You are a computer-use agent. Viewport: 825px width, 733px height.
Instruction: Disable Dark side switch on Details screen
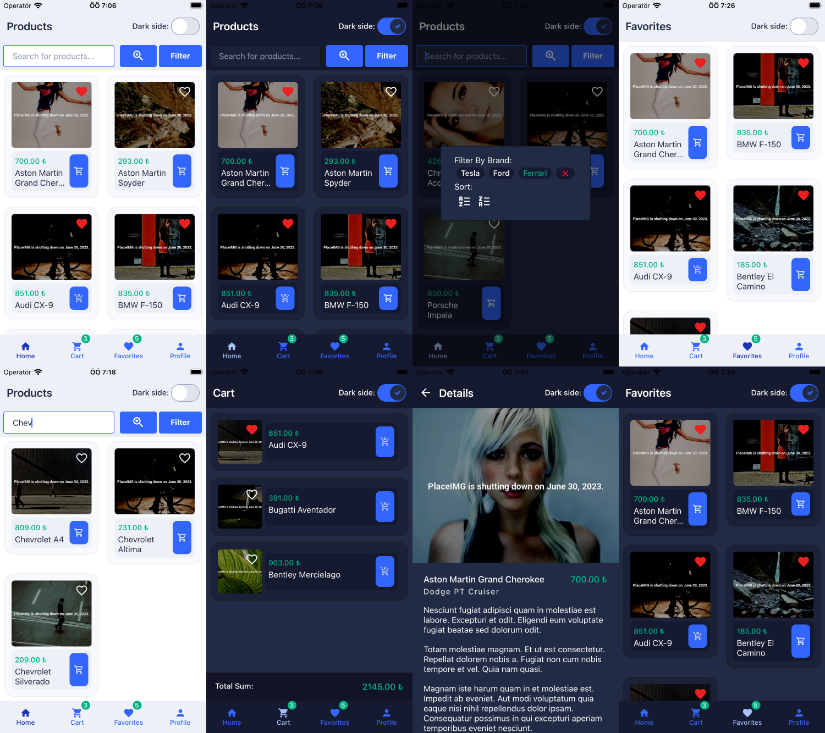pos(598,393)
